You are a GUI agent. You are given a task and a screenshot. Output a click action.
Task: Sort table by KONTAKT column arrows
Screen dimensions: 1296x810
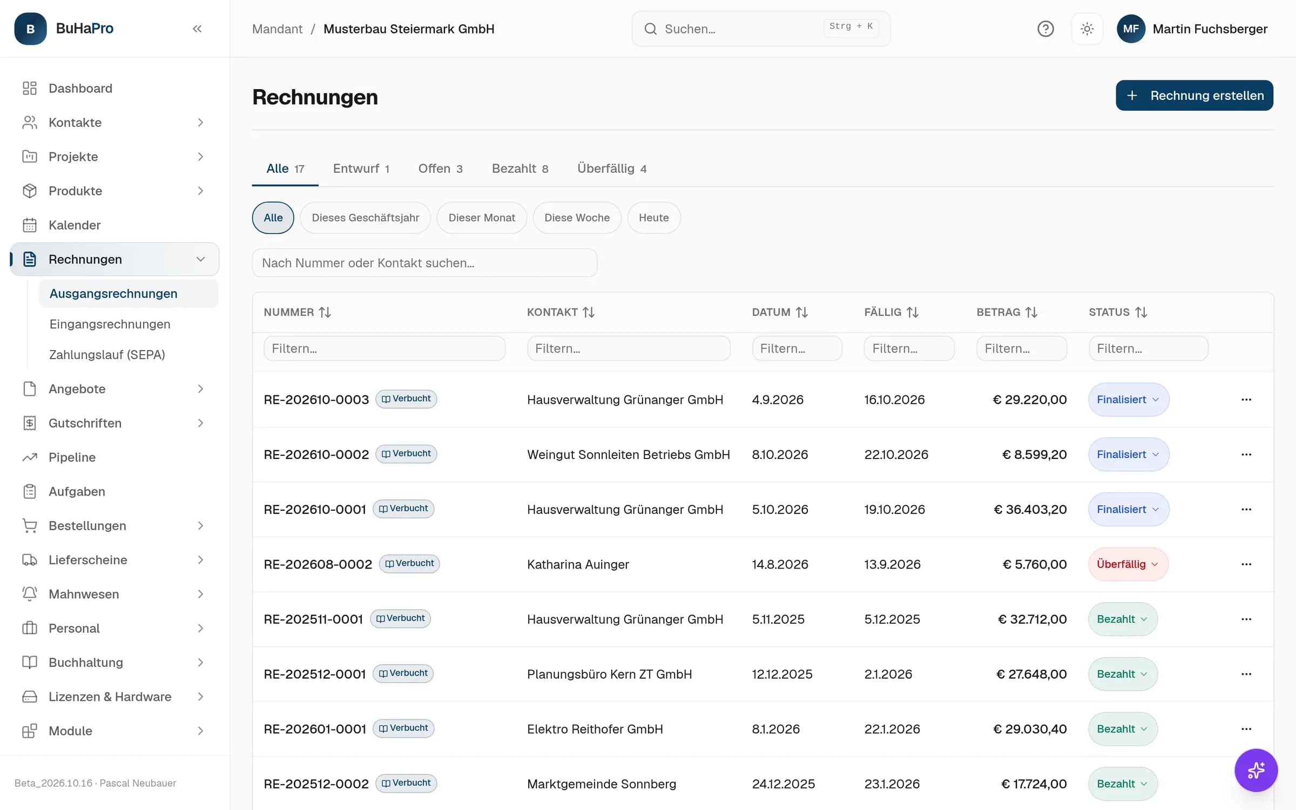pyautogui.click(x=589, y=312)
